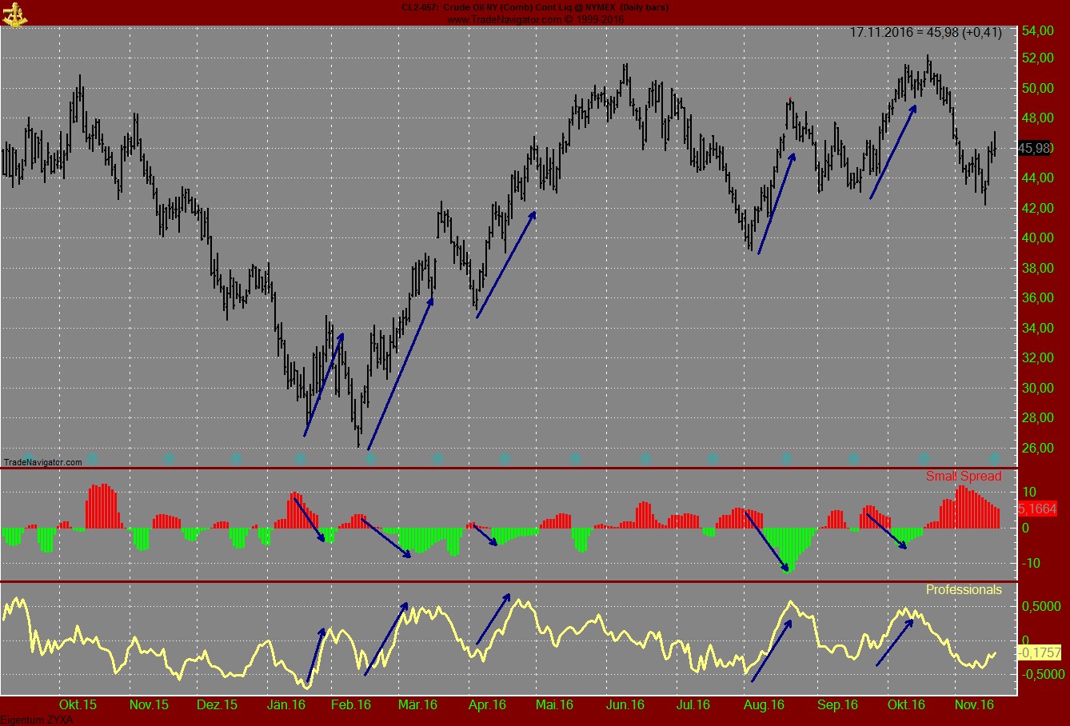Click the Mär.16 axis date label
Image resolution: width=1070 pixels, height=726 pixels.
[x=419, y=705]
